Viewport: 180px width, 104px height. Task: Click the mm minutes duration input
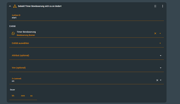pyautogui.click(x=23, y=96)
